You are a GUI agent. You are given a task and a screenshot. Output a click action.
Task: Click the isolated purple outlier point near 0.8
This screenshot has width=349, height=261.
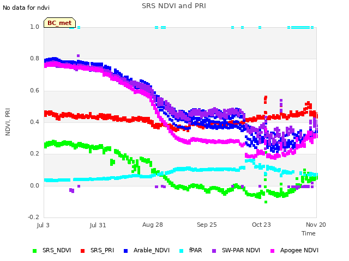(x=78, y=55)
